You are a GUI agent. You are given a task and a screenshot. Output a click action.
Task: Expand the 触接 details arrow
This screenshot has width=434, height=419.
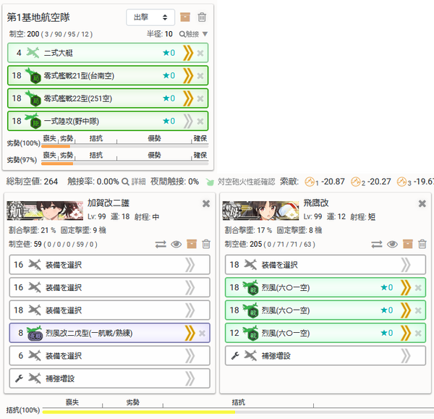coord(205,34)
